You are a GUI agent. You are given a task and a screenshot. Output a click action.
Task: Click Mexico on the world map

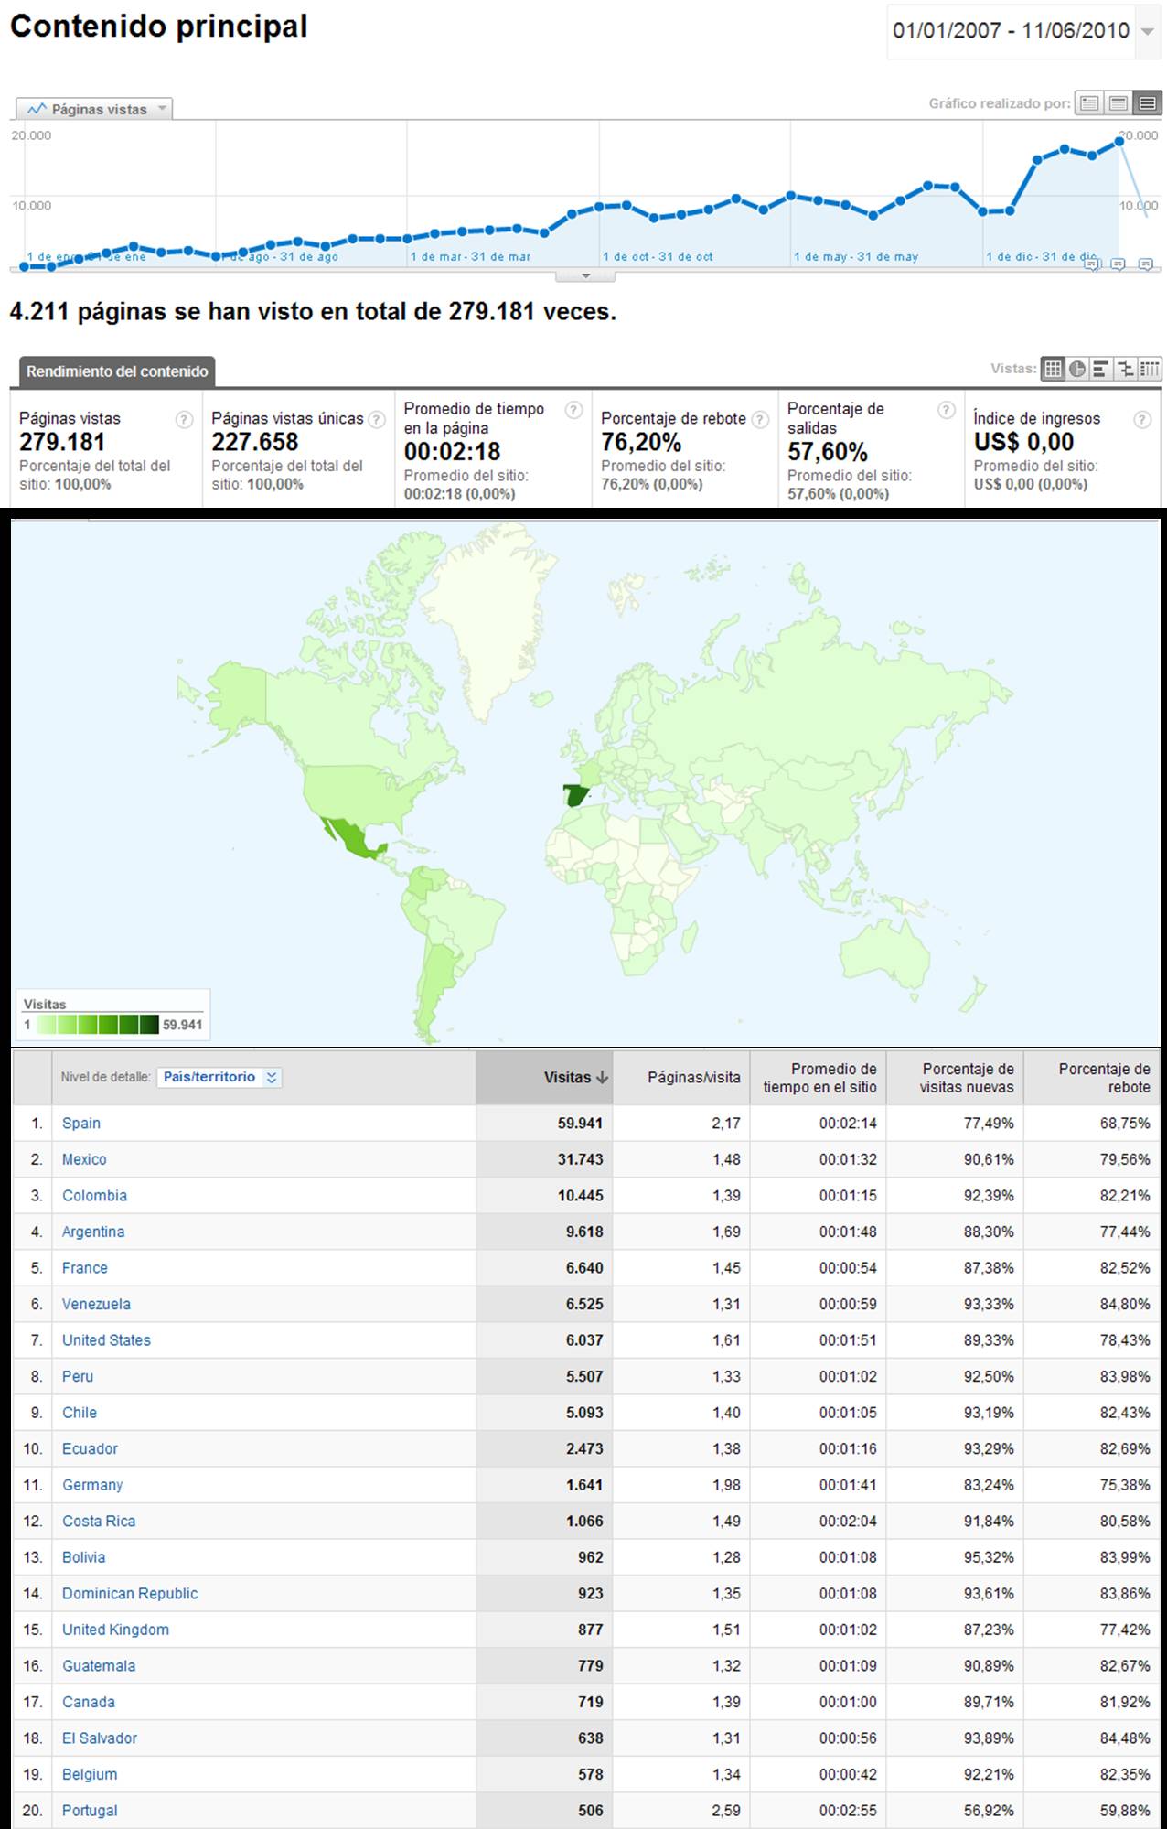click(x=353, y=839)
